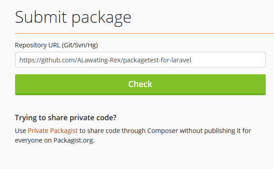Click the 'Check' text on green button
This screenshot has width=274, height=169.
[140, 84]
